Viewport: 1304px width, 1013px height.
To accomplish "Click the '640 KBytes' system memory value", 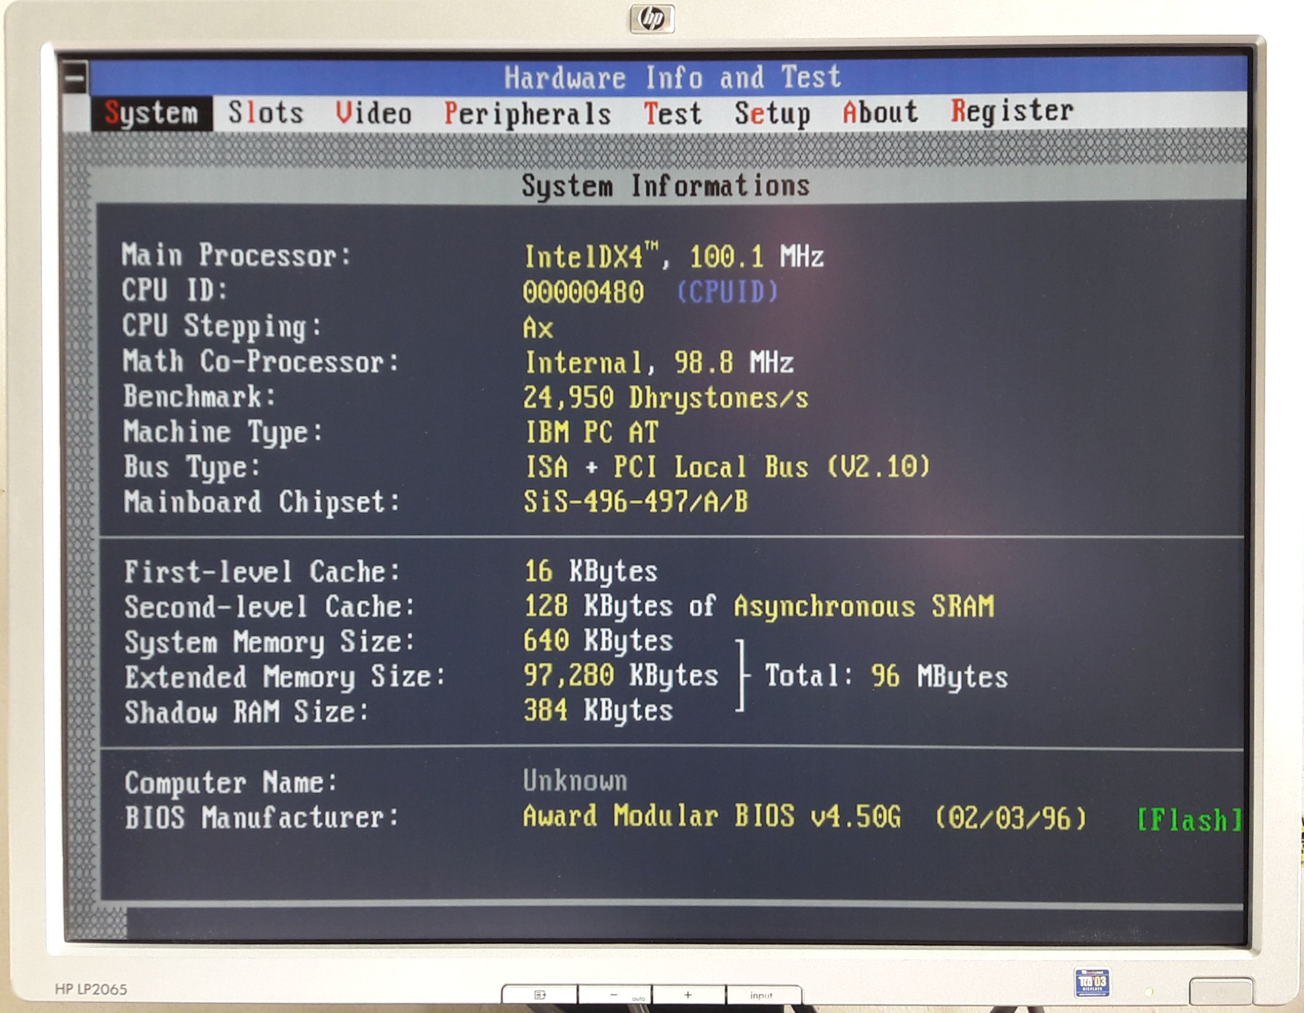I will 598,641.
